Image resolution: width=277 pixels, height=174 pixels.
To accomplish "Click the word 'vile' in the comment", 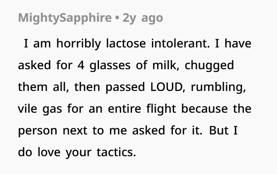I will [28, 109].
